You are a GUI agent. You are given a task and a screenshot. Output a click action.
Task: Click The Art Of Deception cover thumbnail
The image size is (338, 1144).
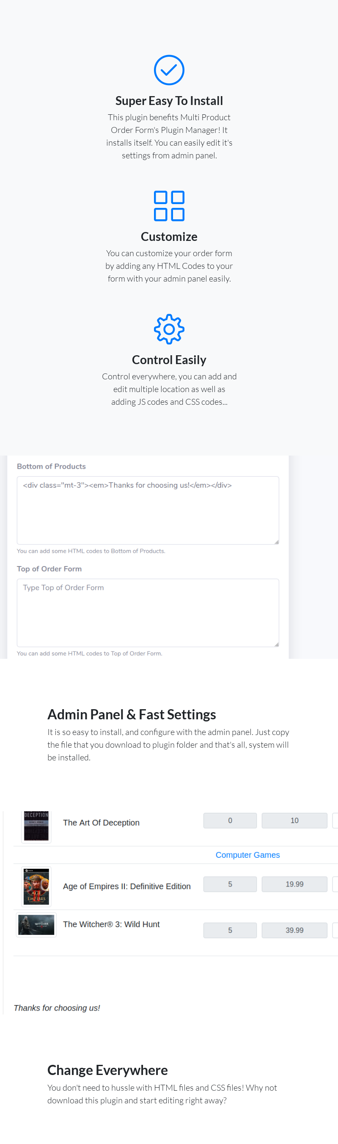pyautogui.click(x=36, y=826)
